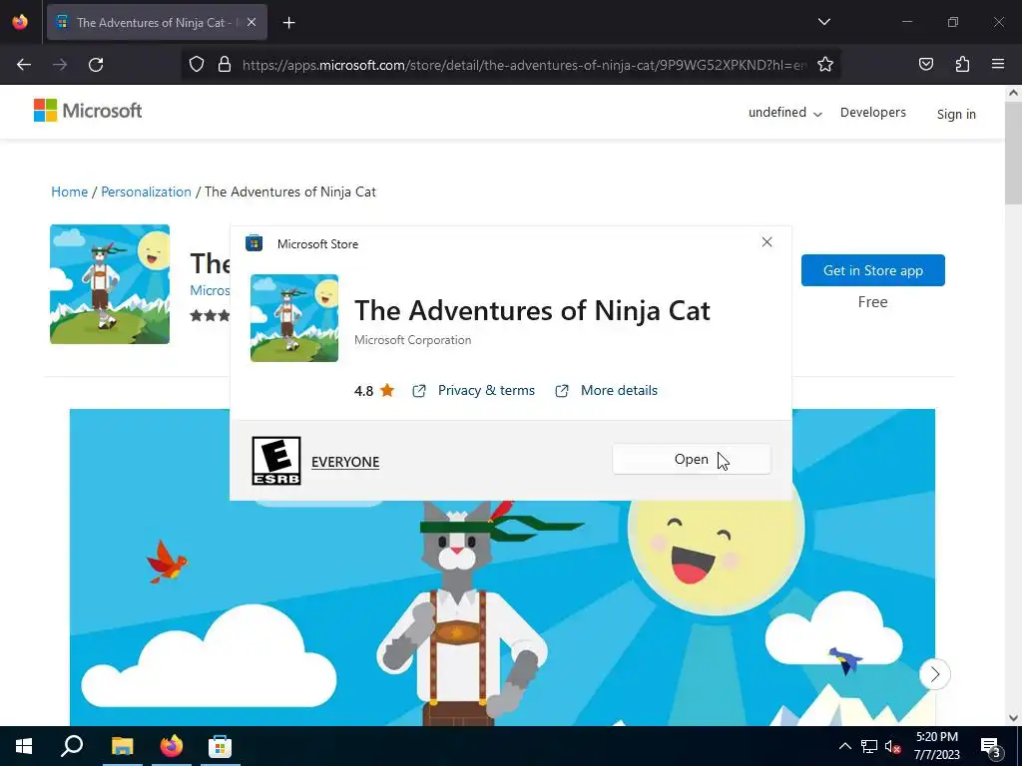Click the muted volume tray icon

(893, 746)
